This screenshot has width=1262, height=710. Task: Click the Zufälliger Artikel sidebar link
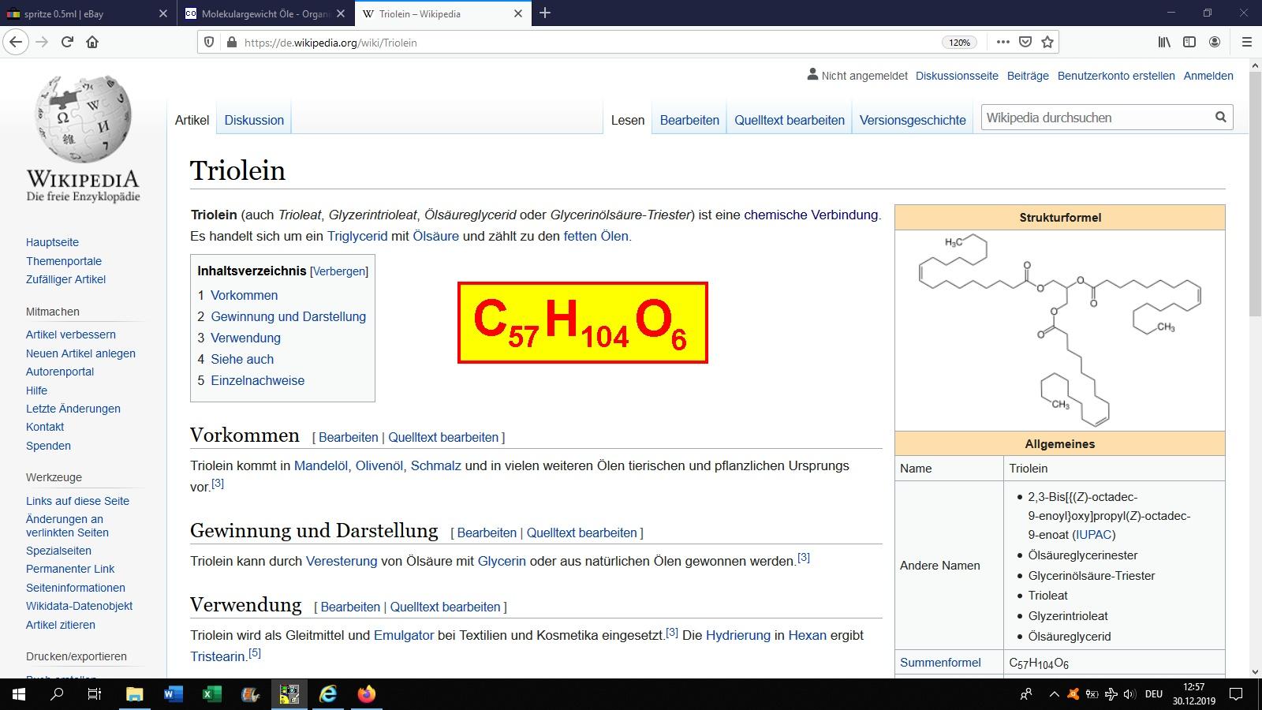65,279
